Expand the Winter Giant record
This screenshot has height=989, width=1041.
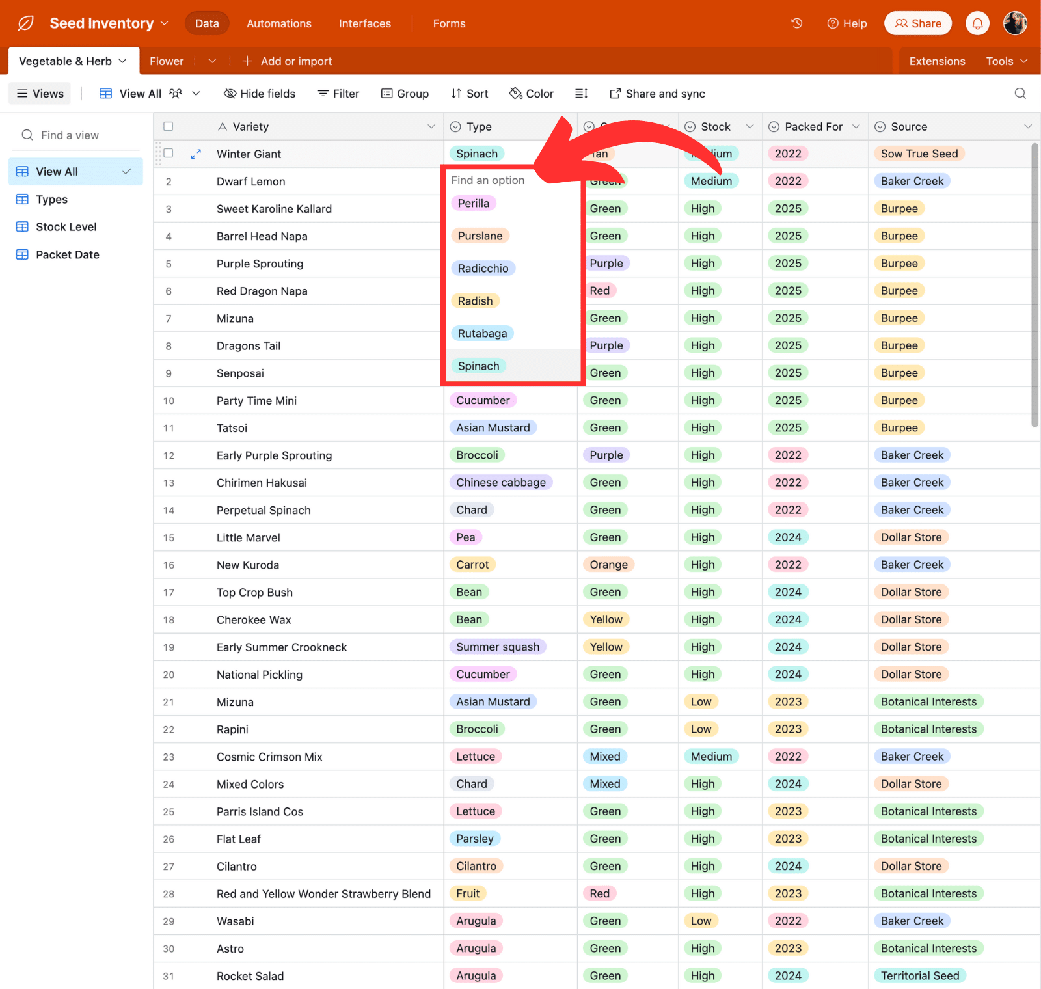point(196,154)
